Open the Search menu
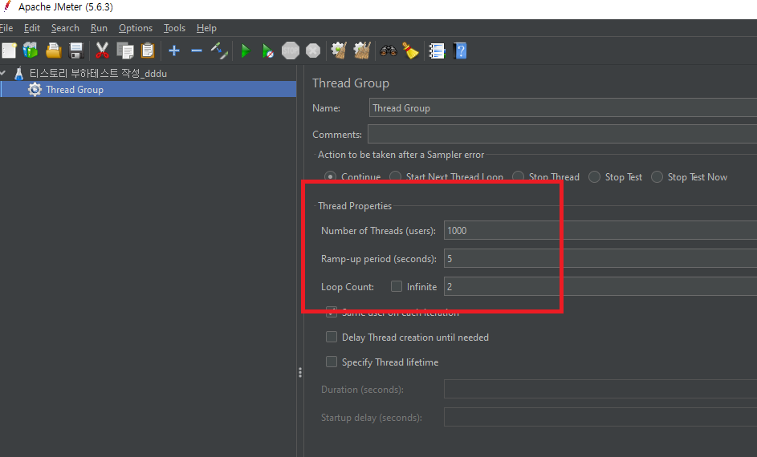757x457 pixels. pyautogui.click(x=65, y=28)
